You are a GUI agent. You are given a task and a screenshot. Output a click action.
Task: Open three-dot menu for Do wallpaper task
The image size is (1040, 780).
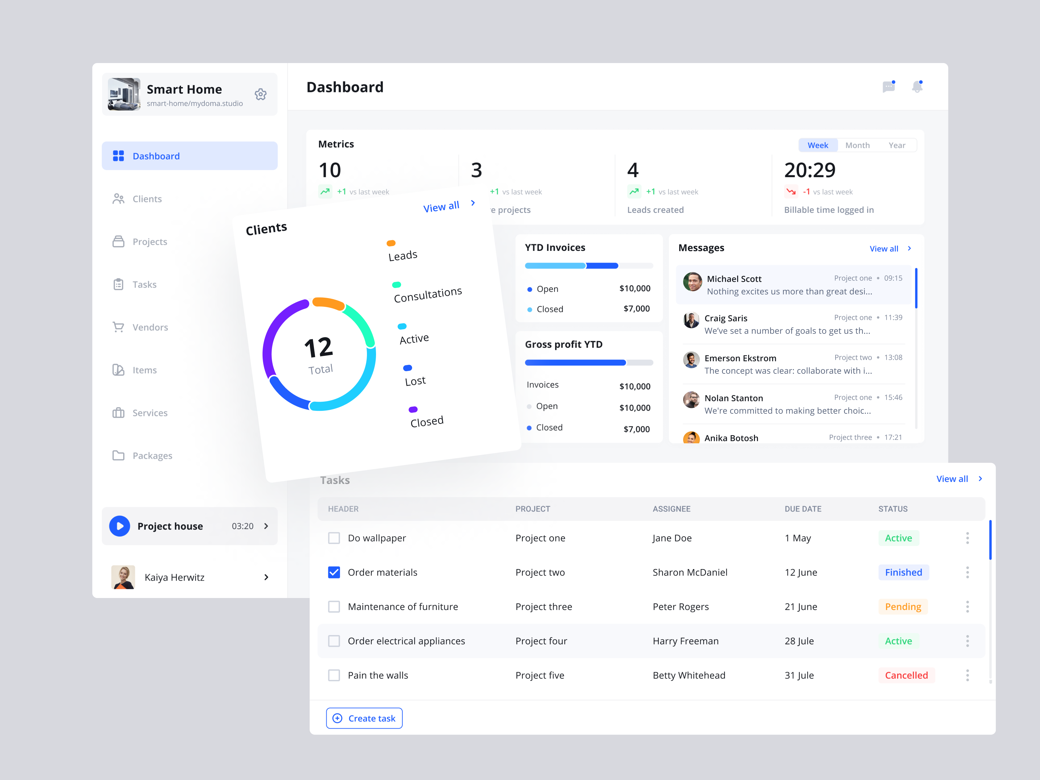967,538
